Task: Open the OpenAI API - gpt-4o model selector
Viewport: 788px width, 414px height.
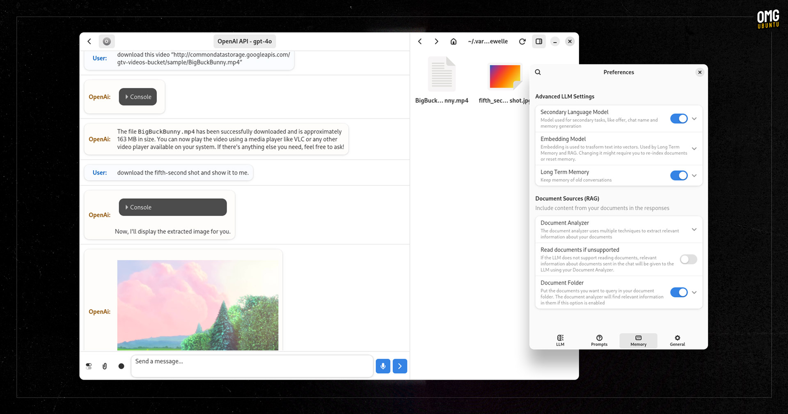Action: click(245, 41)
